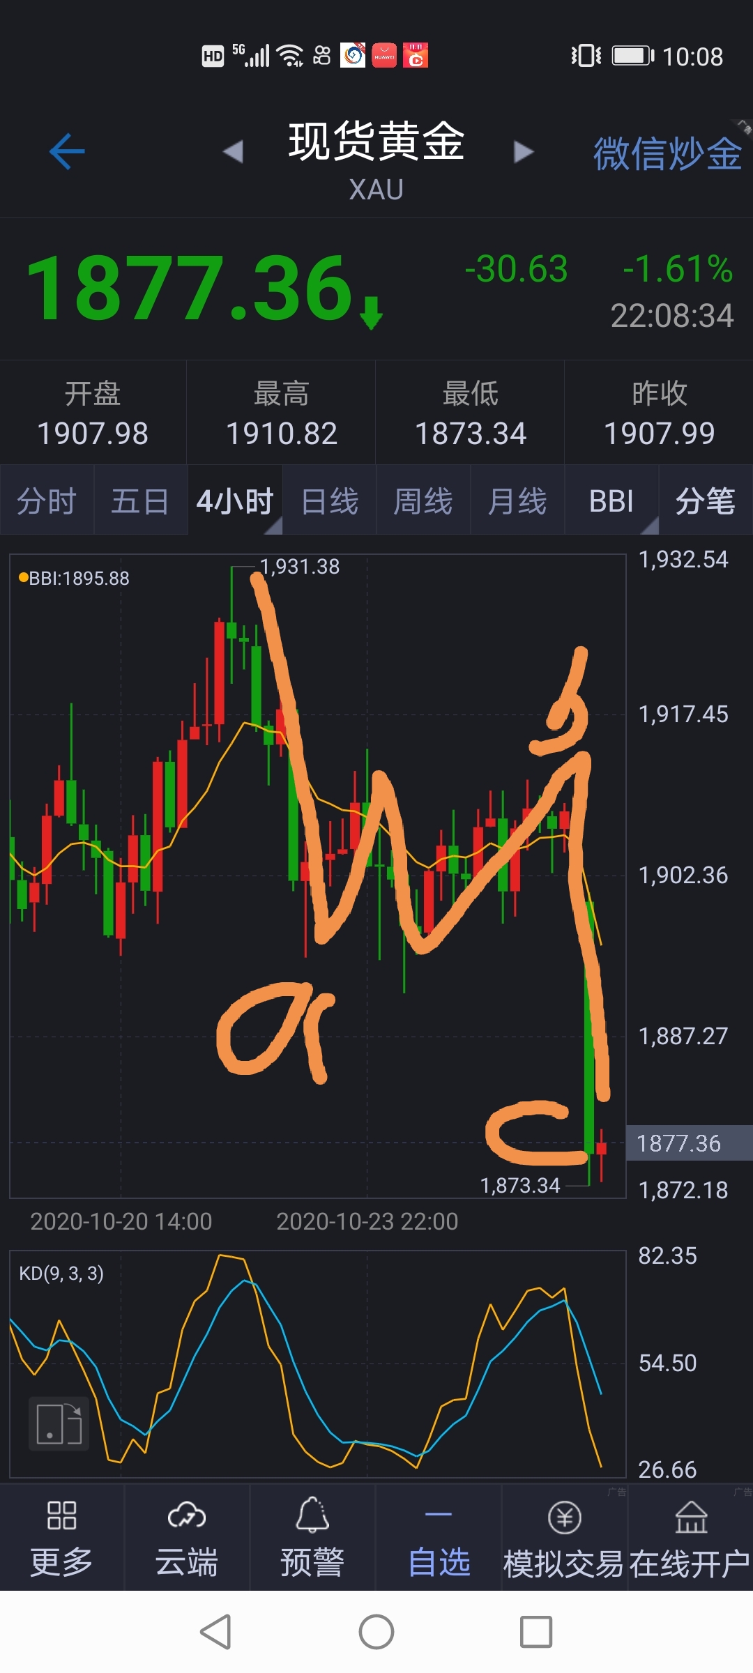Select the 日线 daily chart tab

tap(329, 501)
